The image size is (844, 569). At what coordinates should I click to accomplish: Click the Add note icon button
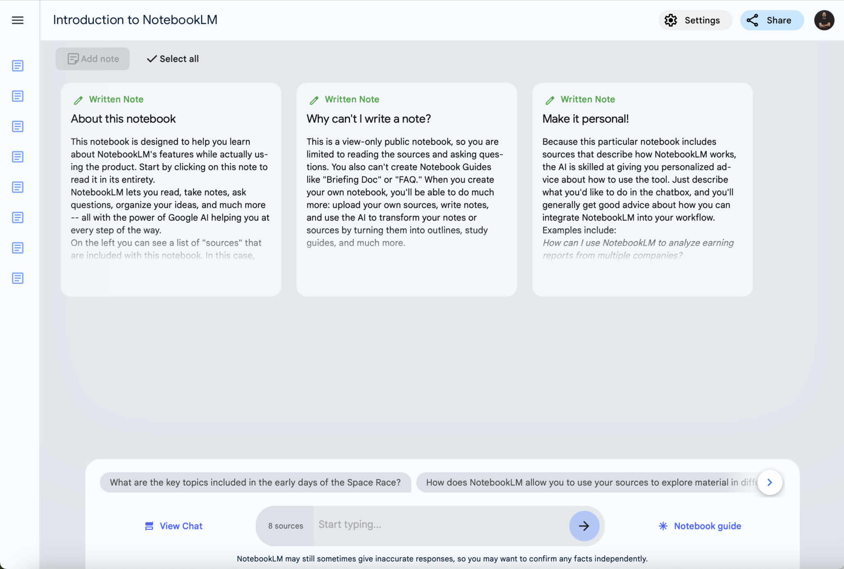click(x=72, y=58)
